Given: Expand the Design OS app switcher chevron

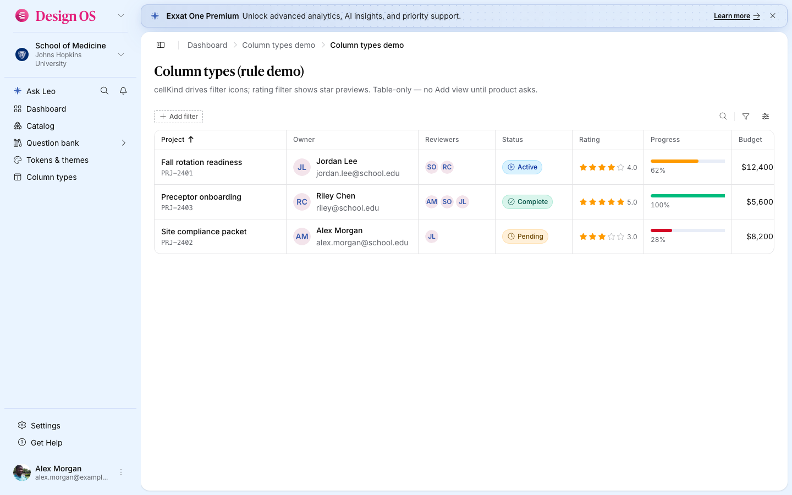Looking at the screenshot, I should pyautogui.click(x=121, y=15).
